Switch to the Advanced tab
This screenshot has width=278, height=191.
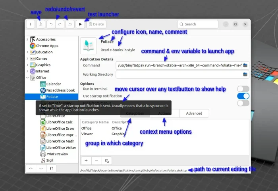194,113
